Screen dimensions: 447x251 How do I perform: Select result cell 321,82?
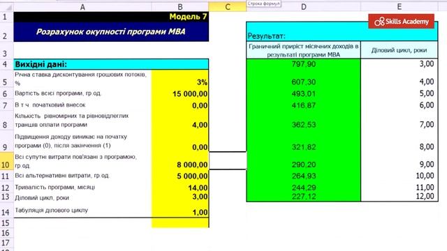[304, 142]
